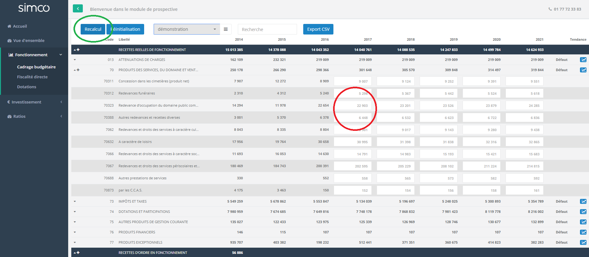
Task: Click into the Recherche search field
Action: click(x=267, y=29)
